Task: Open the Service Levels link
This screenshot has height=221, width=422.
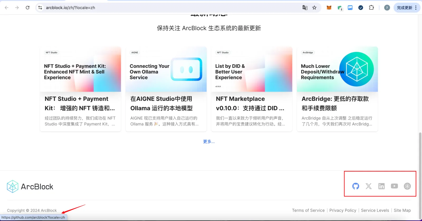Action: coord(375,210)
